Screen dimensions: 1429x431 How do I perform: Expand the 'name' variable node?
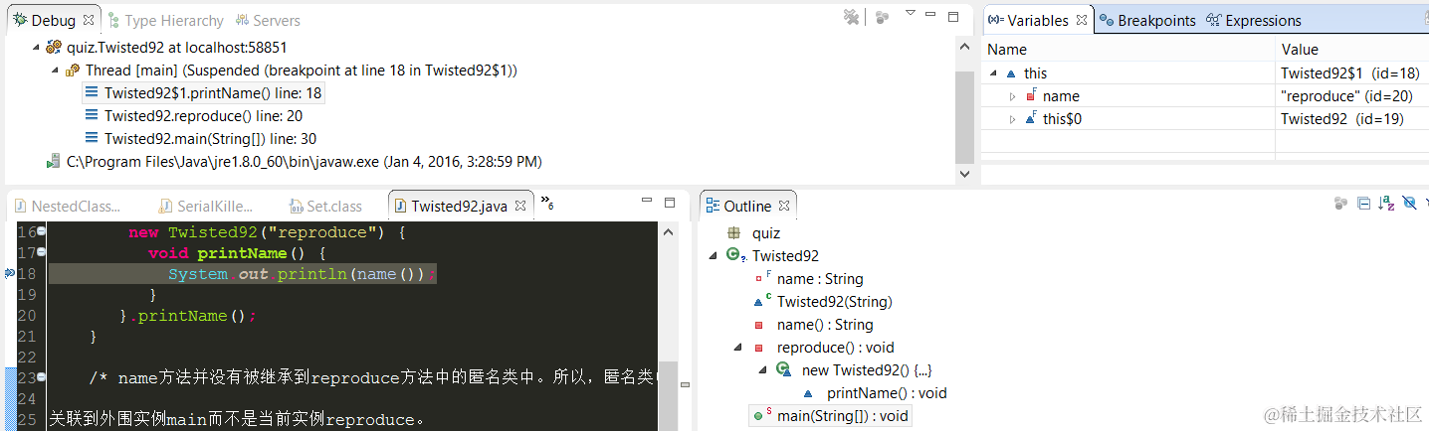point(1013,95)
